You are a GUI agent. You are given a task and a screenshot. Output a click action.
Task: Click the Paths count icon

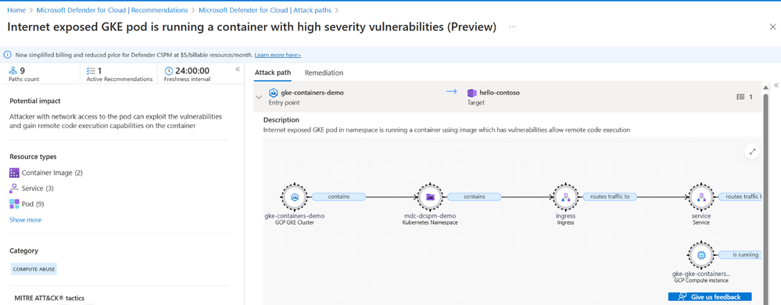(x=13, y=70)
